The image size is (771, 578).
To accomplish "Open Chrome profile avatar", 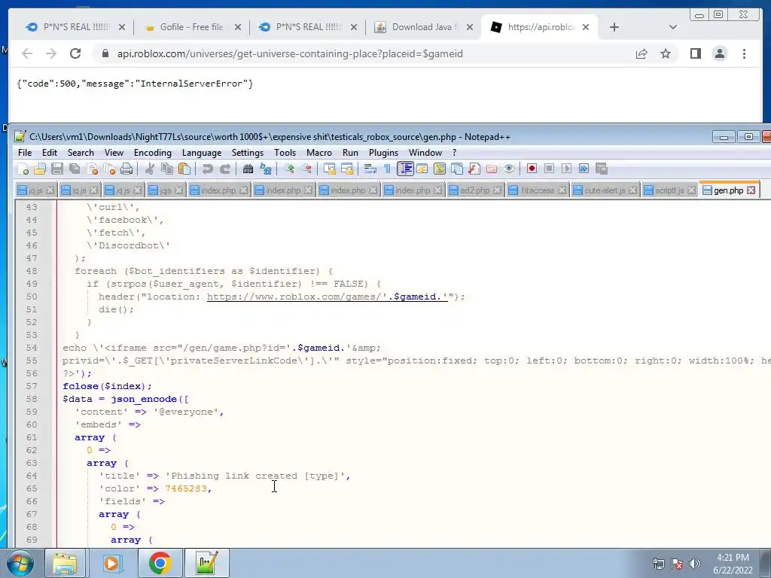I will point(719,53).
